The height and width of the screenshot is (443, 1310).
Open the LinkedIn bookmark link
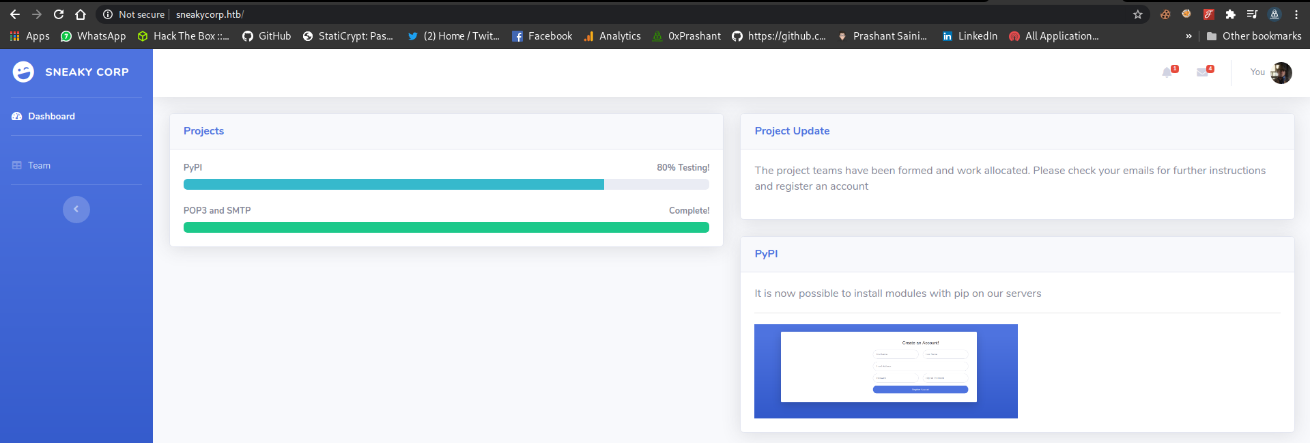click(970, 36)
